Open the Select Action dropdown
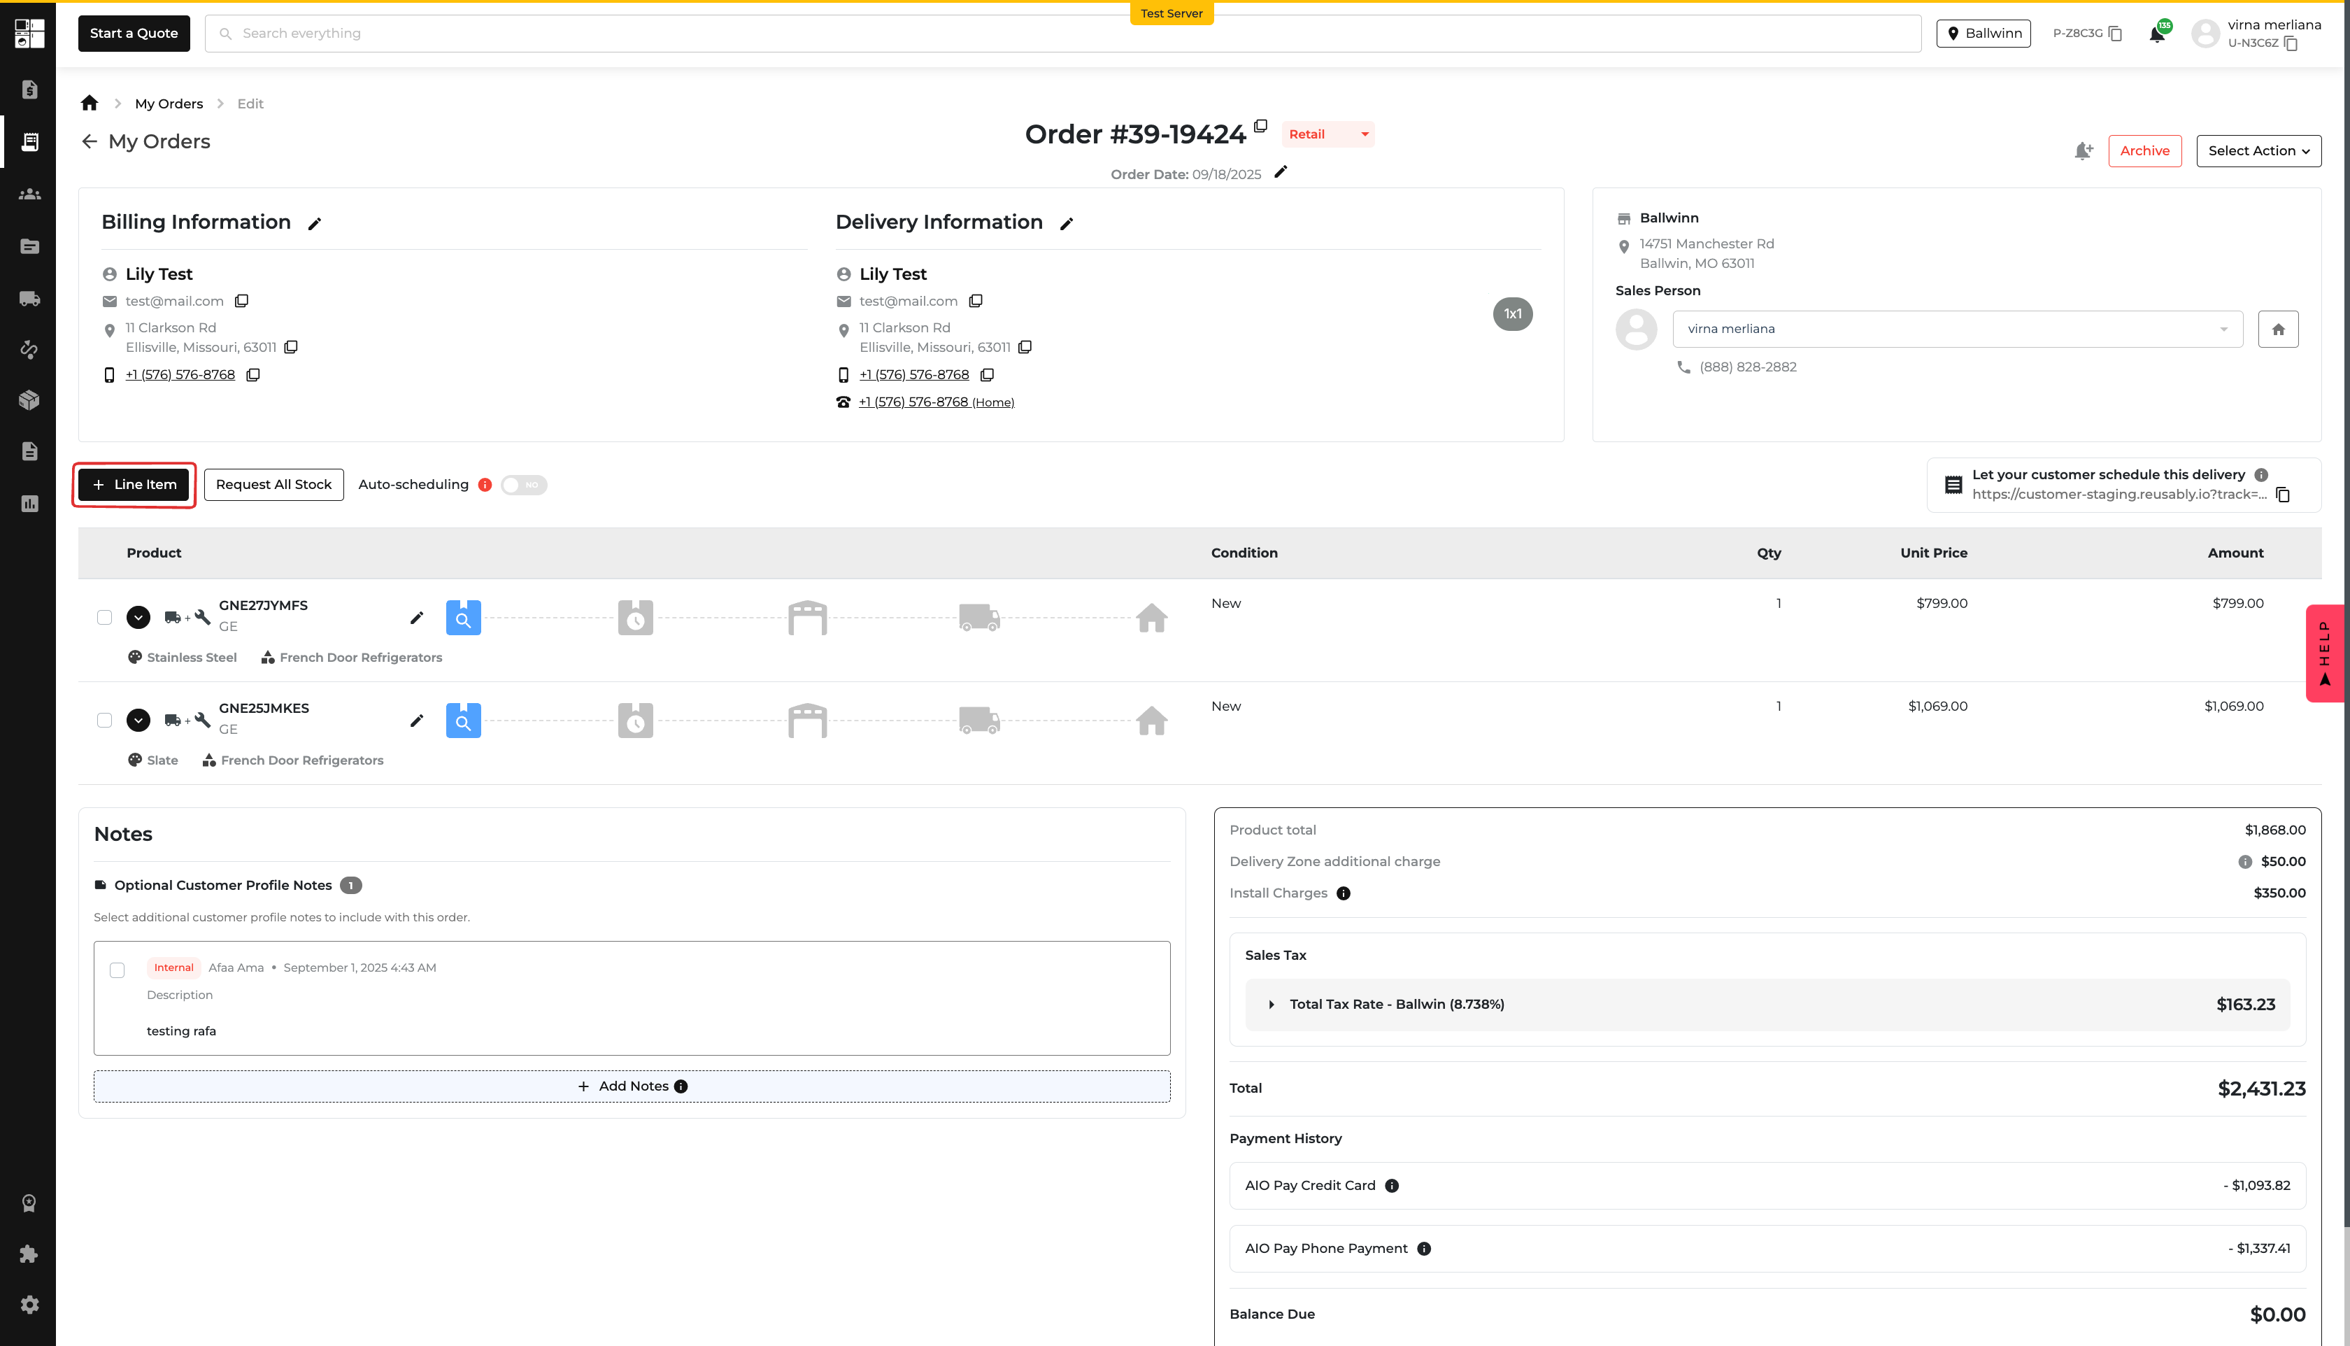Screen dimensions: 2350x1346 coord(2258,150)
